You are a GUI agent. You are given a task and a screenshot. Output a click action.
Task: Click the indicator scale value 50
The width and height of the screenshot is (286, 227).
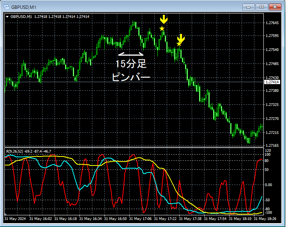tap(267, 170)
